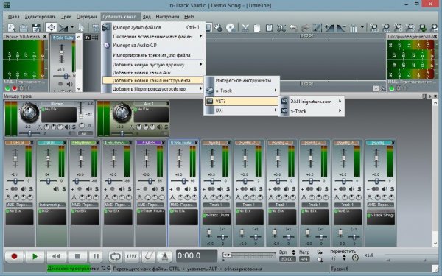Select Интересное инструменты menu entry
This screenshot has height=276, width=442.
pyautogui.click(x=243, y=81)
